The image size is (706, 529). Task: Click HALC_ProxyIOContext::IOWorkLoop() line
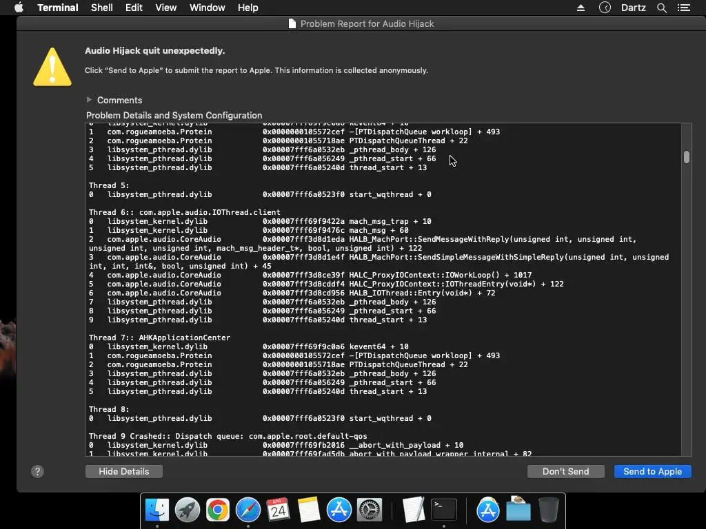tap(310, 275)
